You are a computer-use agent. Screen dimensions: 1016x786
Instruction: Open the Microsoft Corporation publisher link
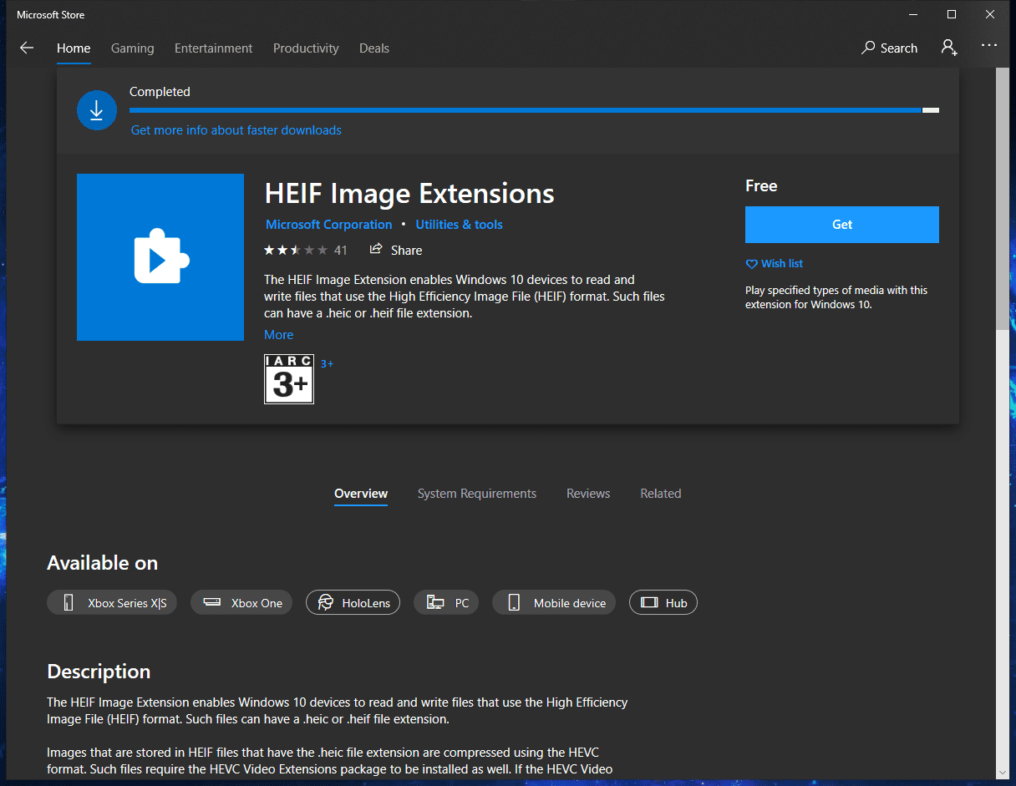pyautogui.click(x=328, y=224)
